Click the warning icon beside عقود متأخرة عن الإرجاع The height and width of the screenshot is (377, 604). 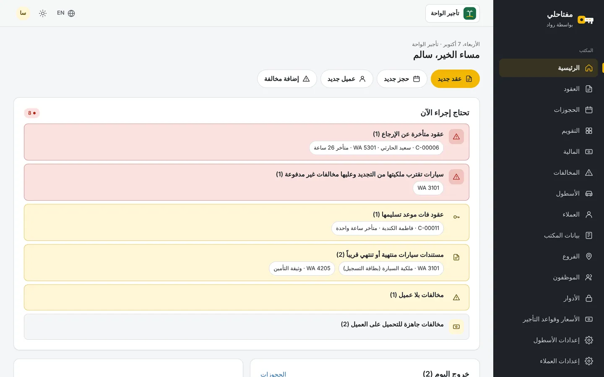(x=456, y=137)
